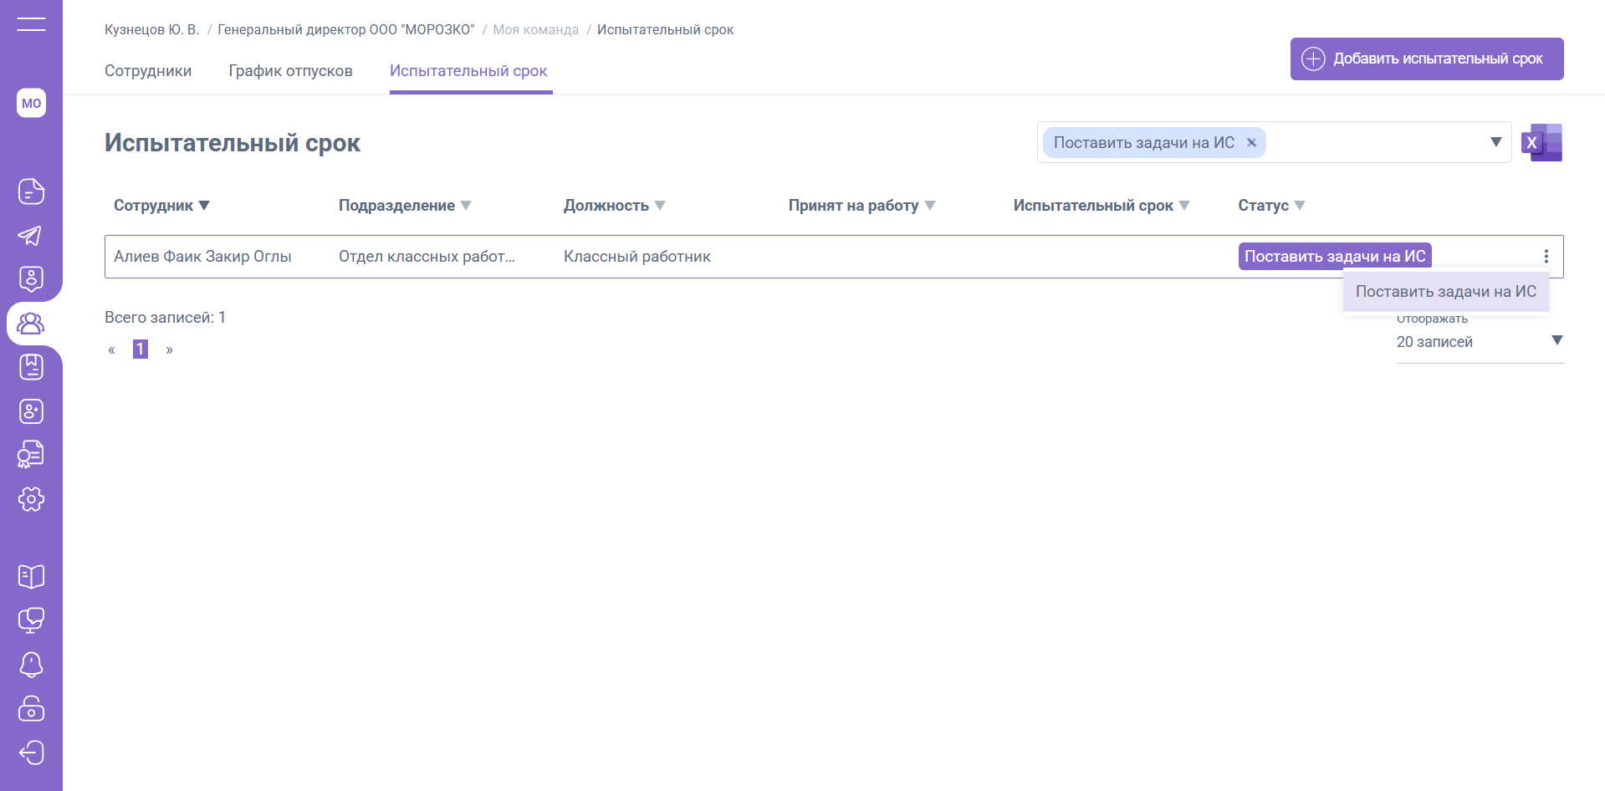This screenshot has height=791, width=1605.
Task: Open three-dot menu for Алиев row
Action: (1546, 257)
